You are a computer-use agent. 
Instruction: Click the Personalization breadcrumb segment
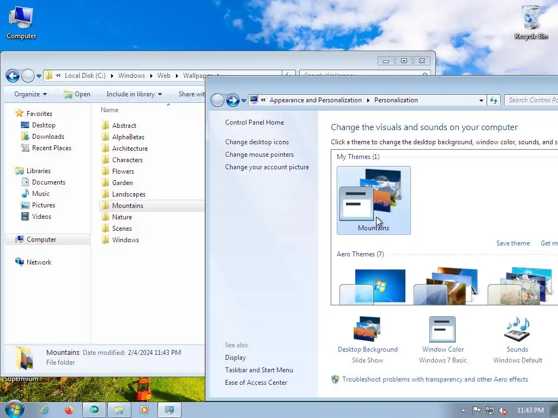coord(396,100)
